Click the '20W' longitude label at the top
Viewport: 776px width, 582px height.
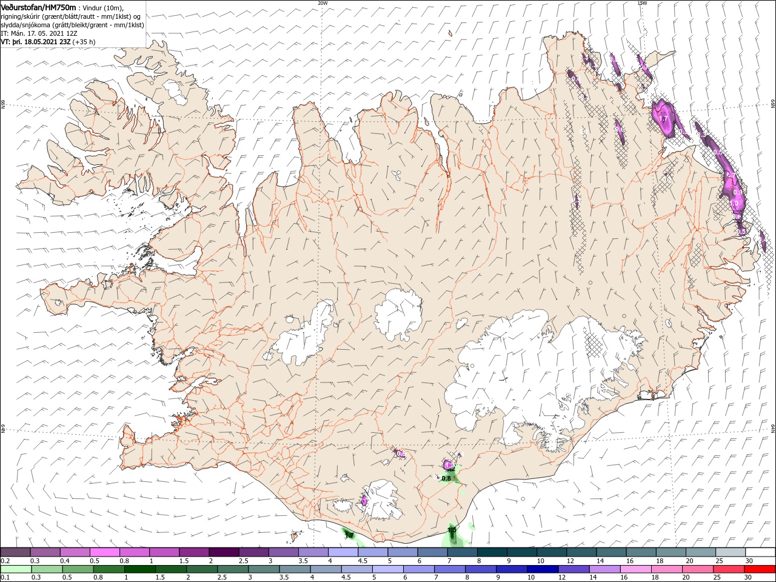click(323, 3)
